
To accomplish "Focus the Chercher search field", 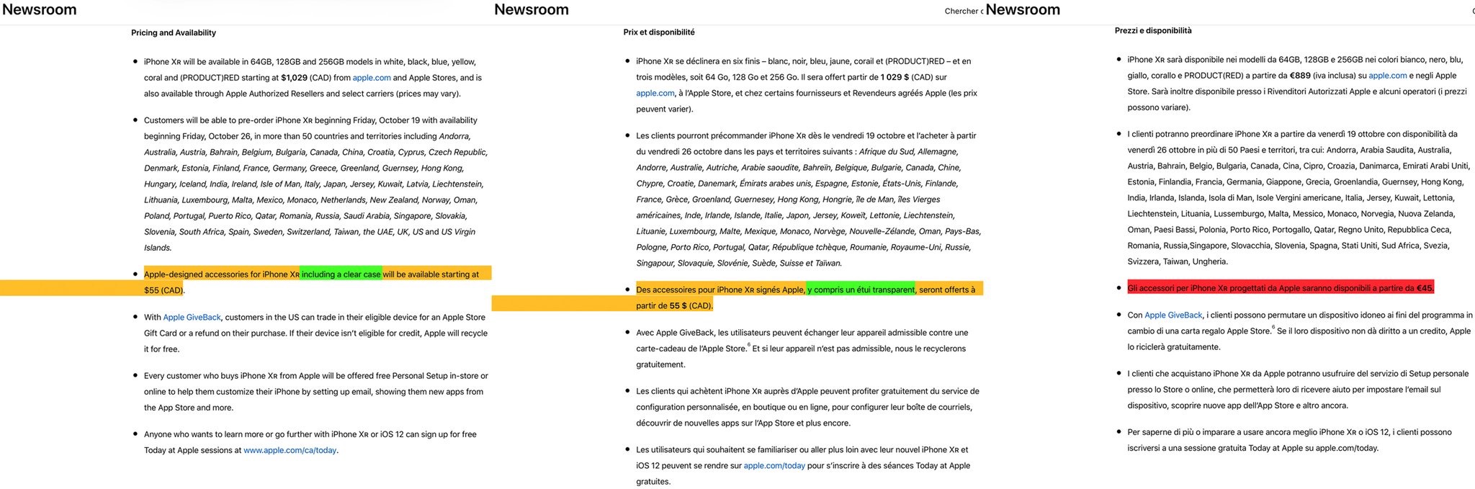I will coord(964,11).
